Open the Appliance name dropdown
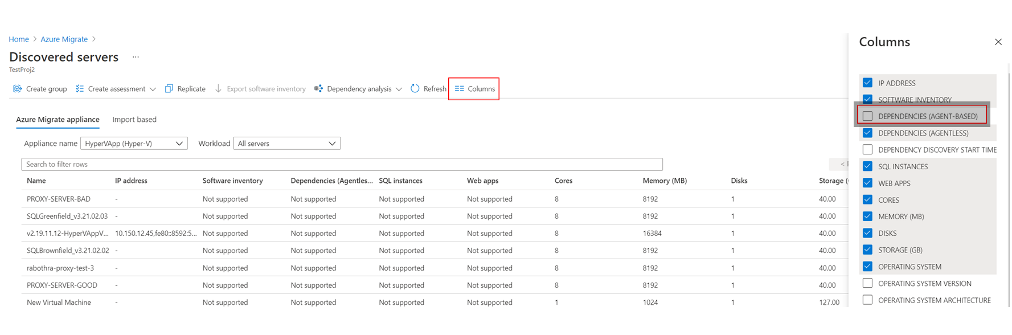1012x335 pixels. tap(134, 144)
